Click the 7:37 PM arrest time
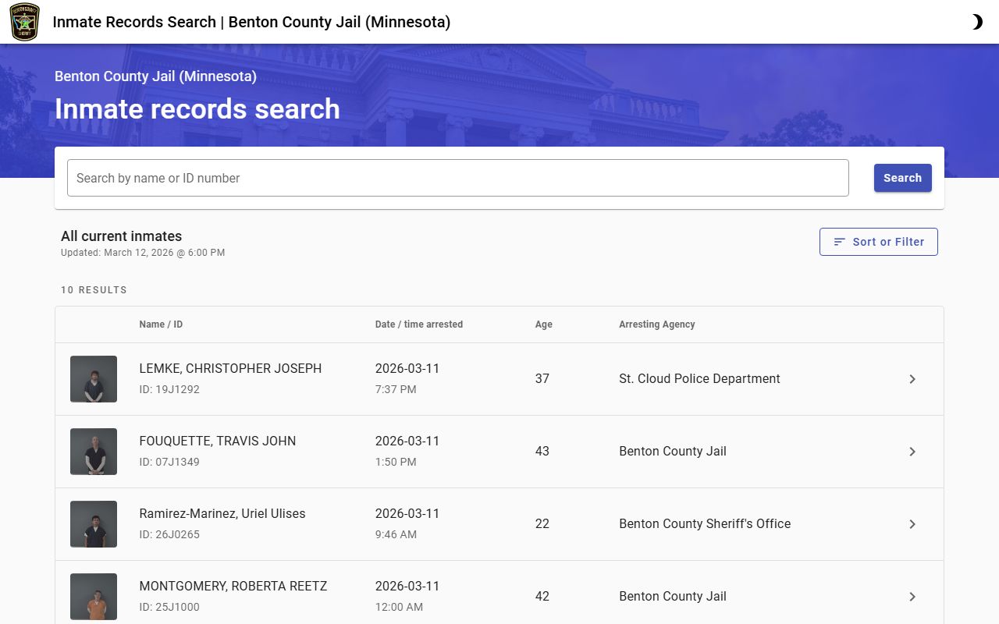This screenshot has width=999, height=624. point(396,389)
